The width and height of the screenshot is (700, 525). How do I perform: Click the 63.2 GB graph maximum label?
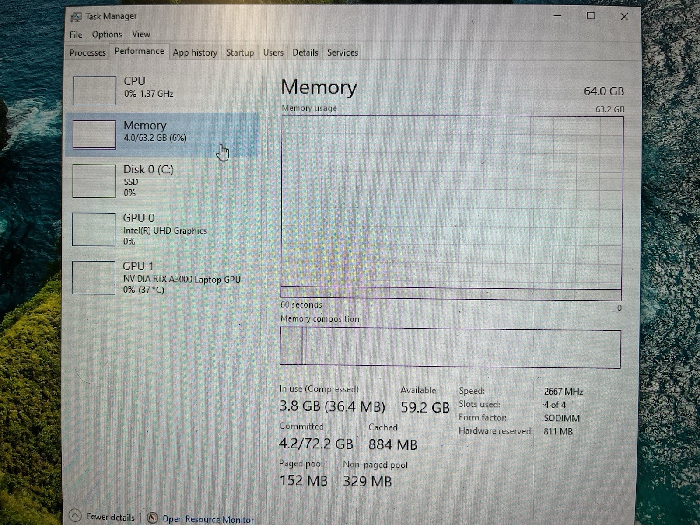609,109
